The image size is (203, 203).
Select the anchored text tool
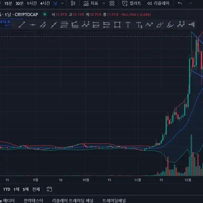click(139, 25)
